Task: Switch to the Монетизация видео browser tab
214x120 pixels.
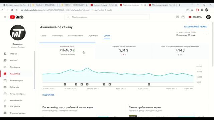Action: click(x=162, y=5)
